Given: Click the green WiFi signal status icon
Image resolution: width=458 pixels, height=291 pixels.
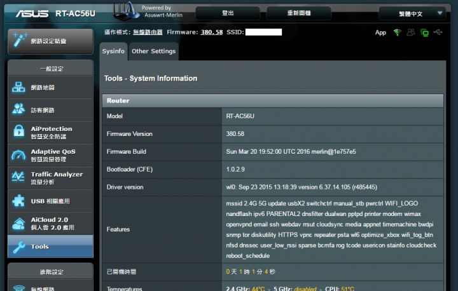Looking at the screenshot, I should (x=397, y=32).
